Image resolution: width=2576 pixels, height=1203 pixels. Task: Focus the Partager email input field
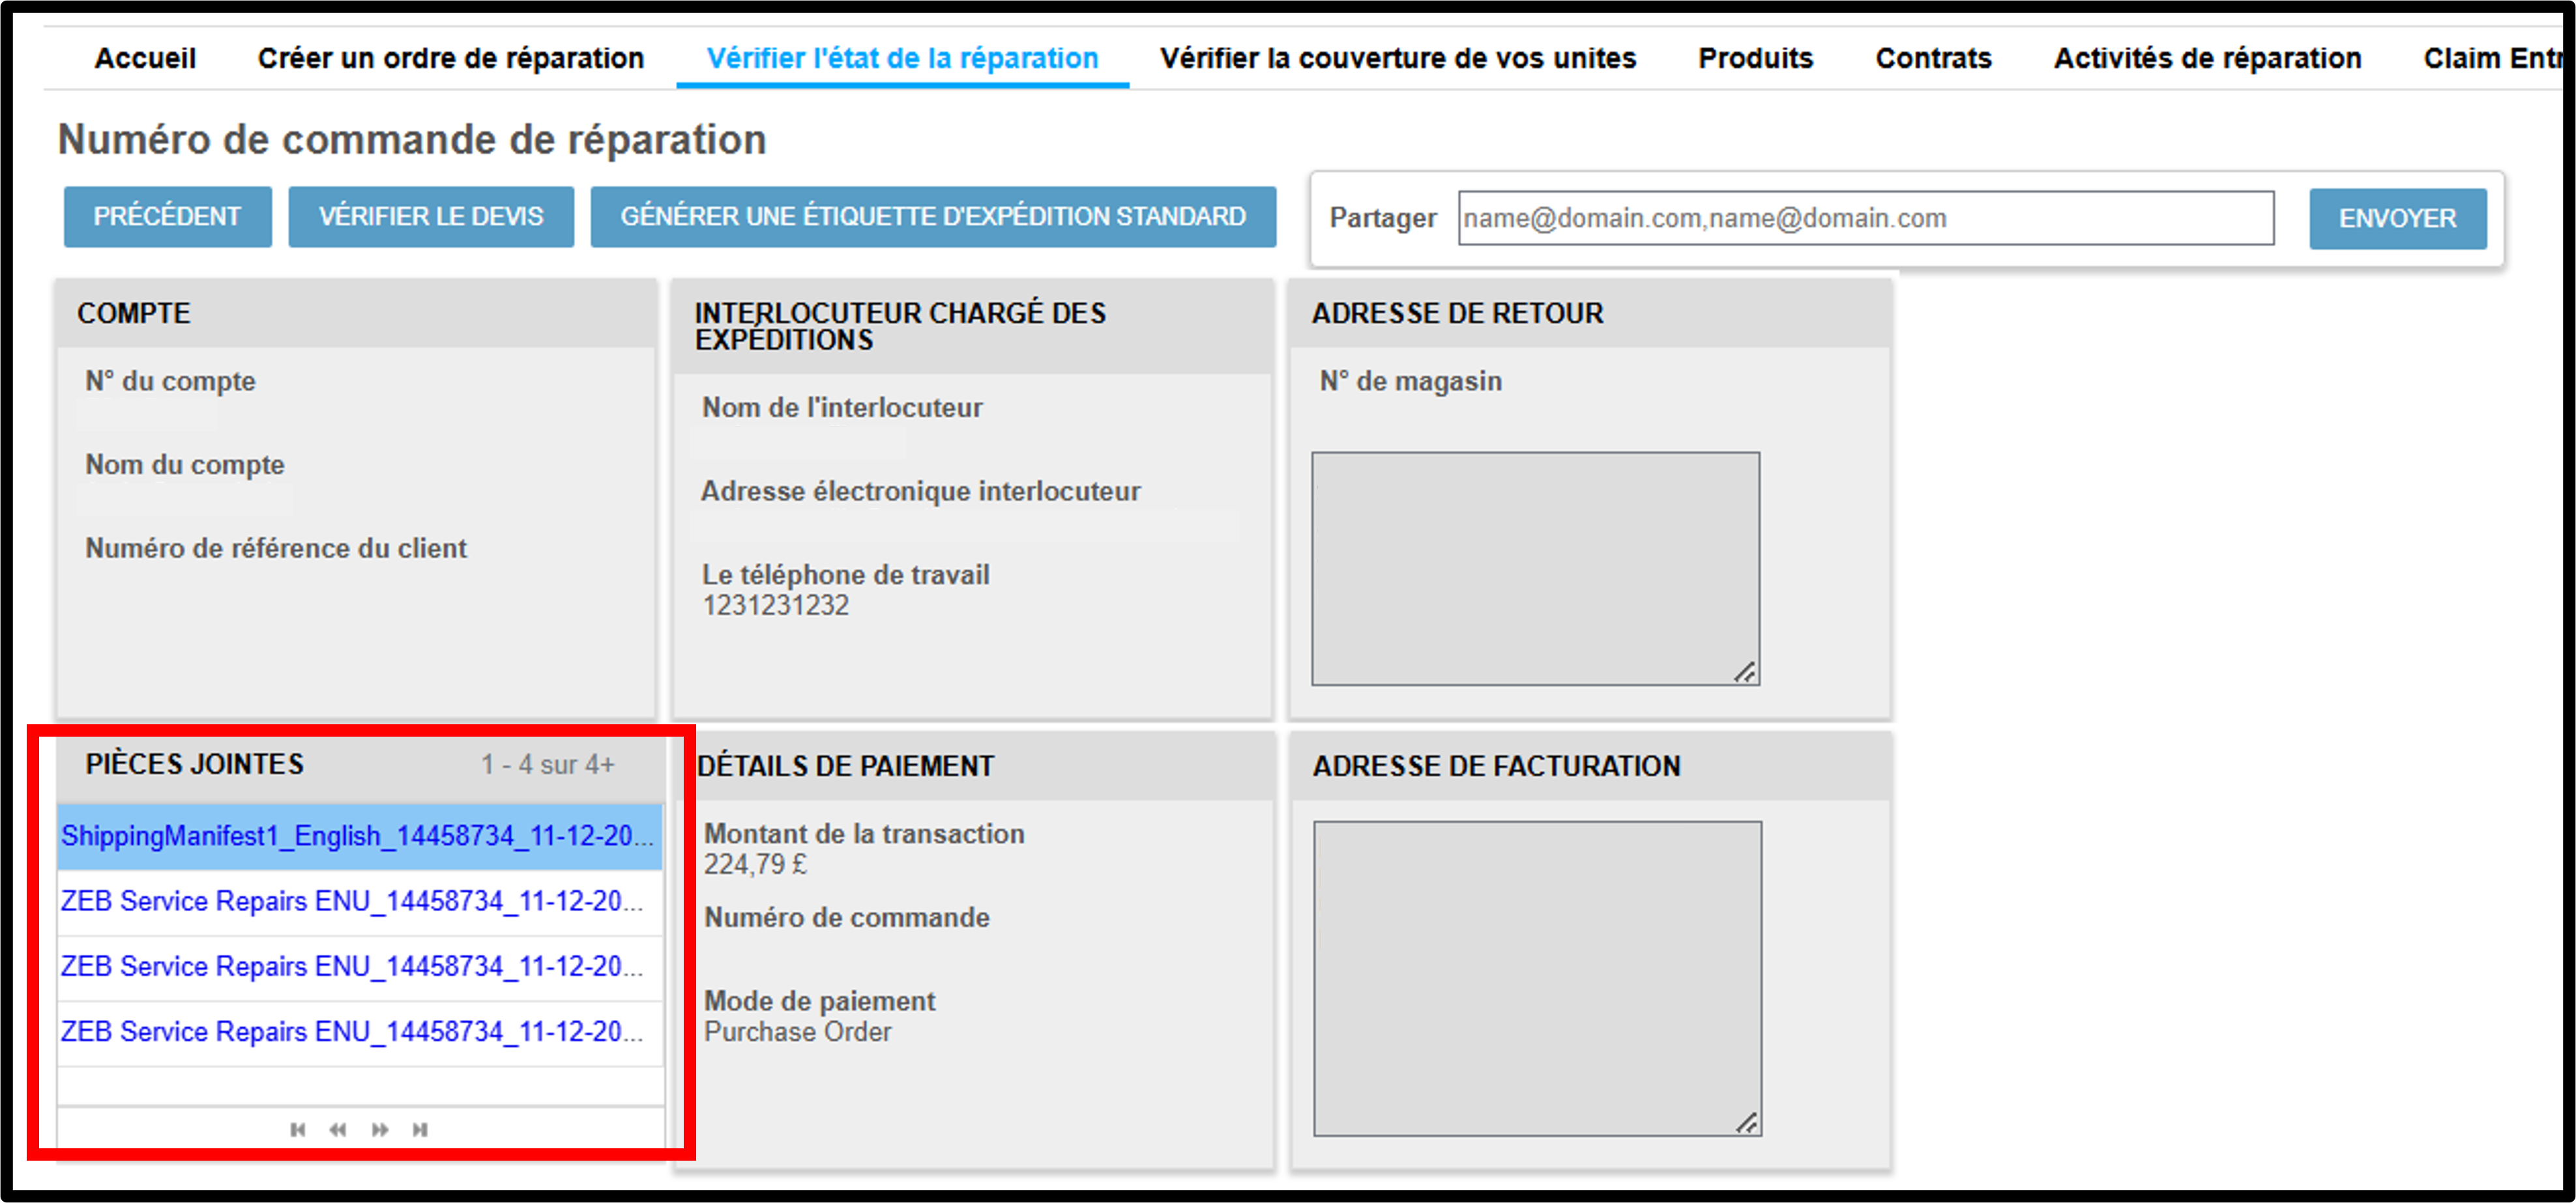[x=1865, y=218]
